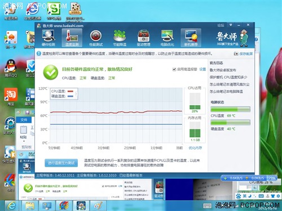Click the 设置 link beside alarm checkbox

point(202,69)
